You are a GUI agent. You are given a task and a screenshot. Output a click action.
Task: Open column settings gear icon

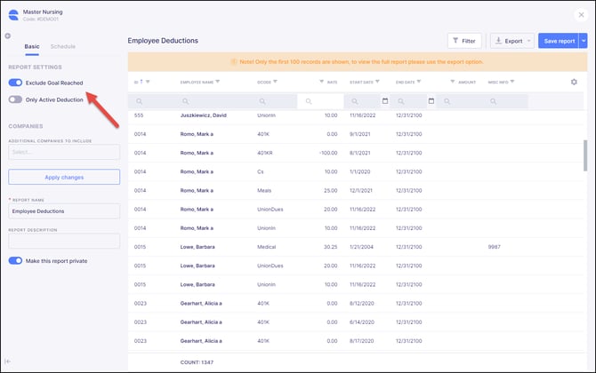point(574,82)
